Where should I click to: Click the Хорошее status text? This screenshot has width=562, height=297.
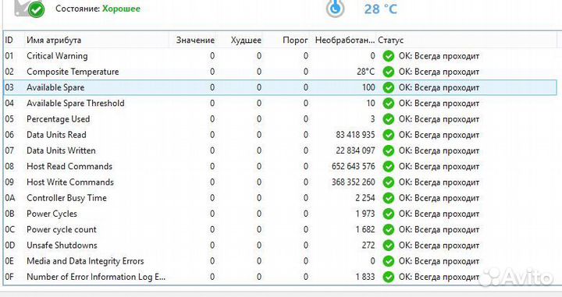(121, 9)
